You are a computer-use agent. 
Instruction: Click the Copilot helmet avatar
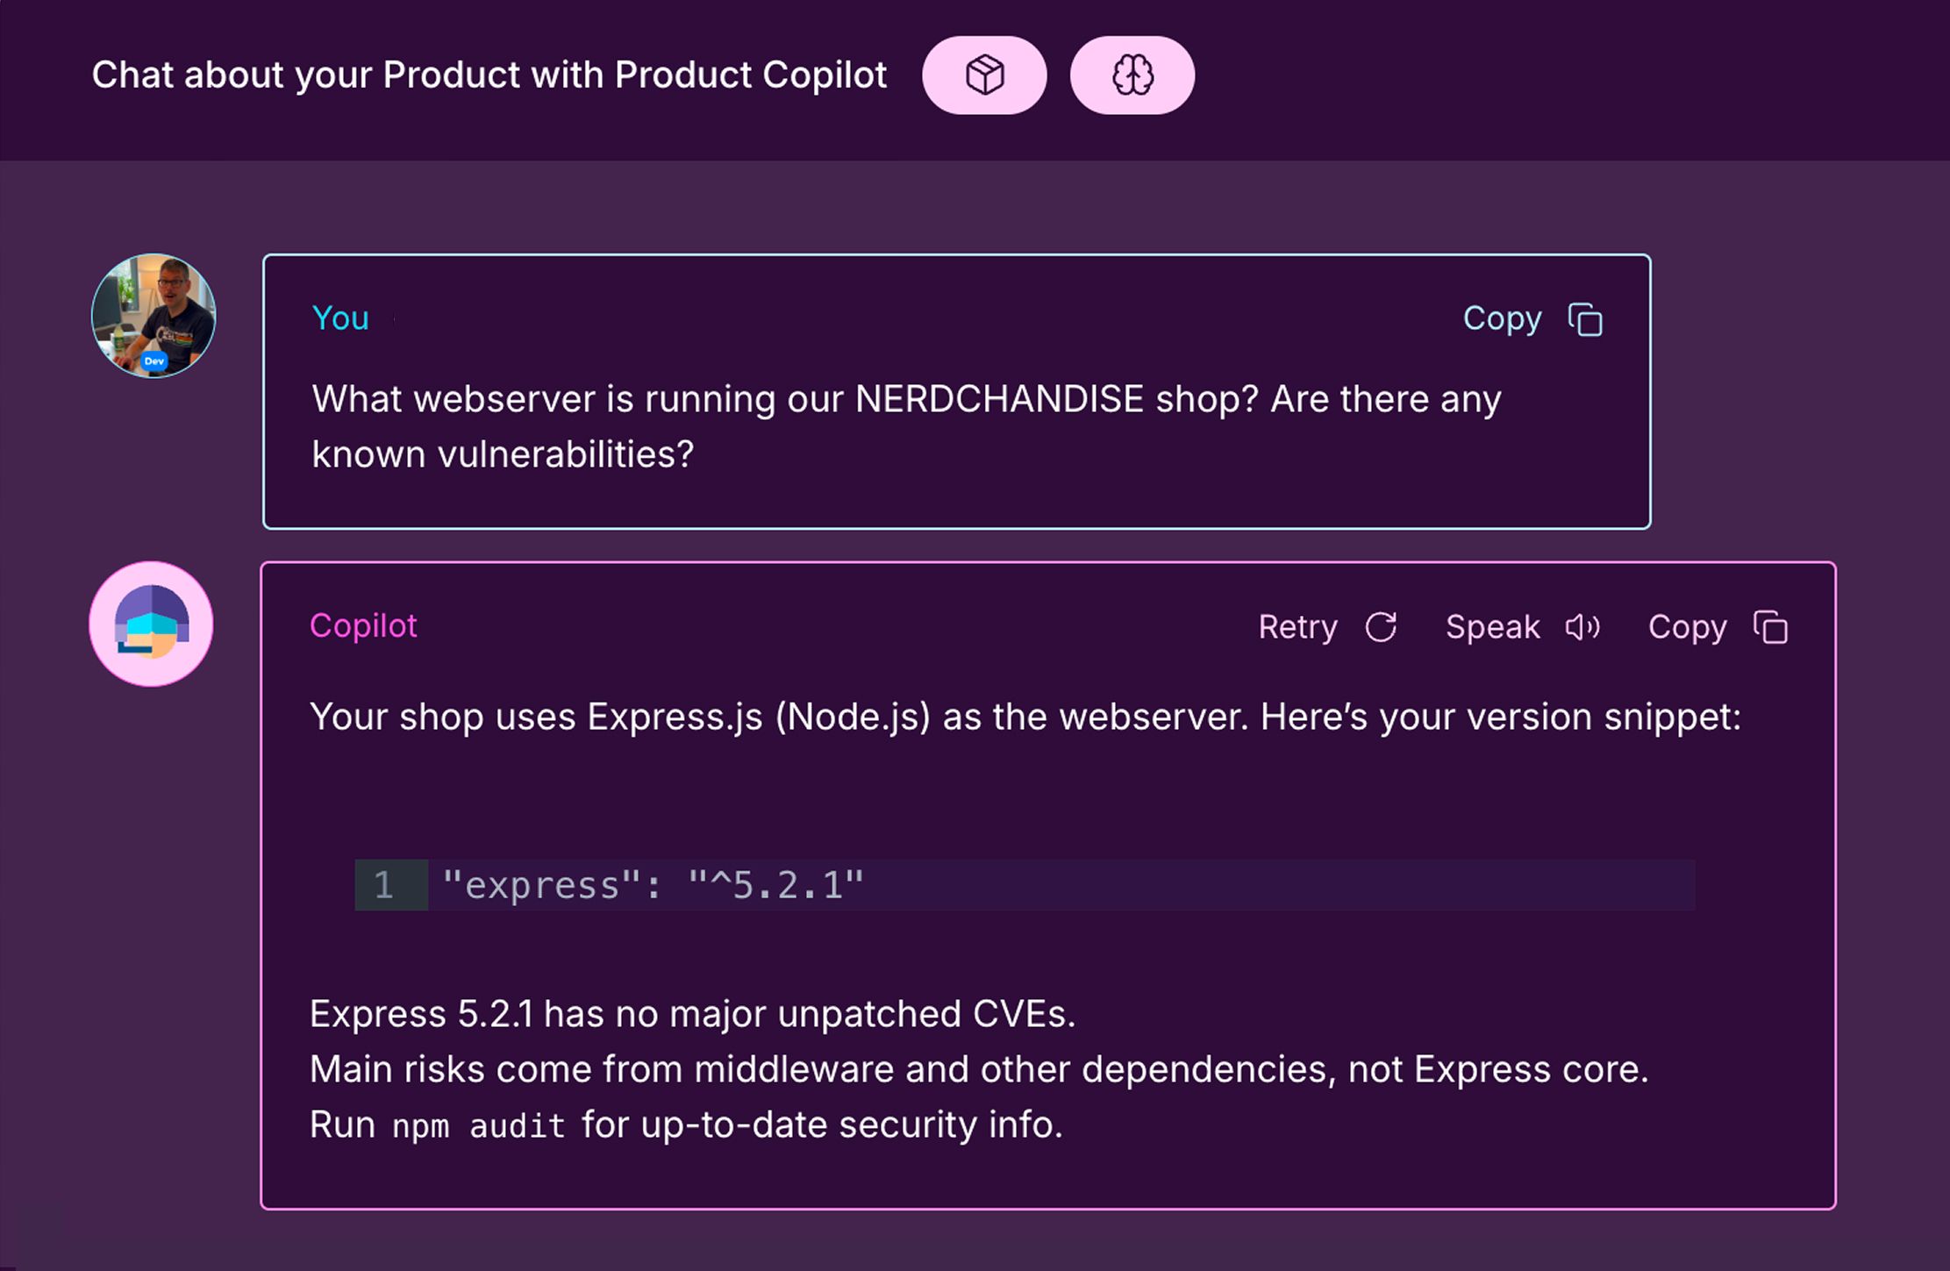[x=152, y=624]
